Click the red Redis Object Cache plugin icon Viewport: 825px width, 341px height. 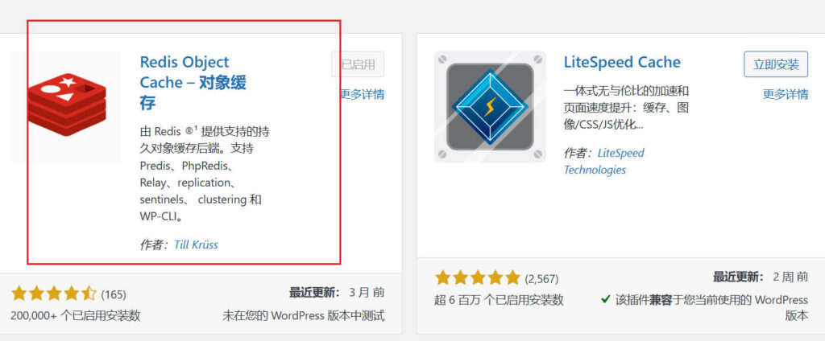(x=67, y=105)
